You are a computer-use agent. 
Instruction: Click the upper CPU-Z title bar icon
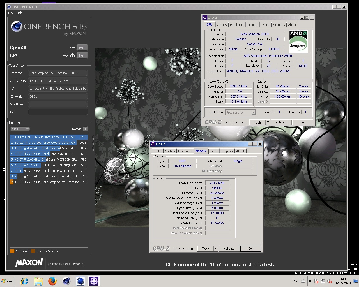205,18
